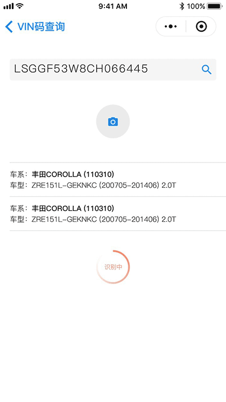Focus the VIN input showing LSGGF53W8CH066445
This screenshot has width=226, height=402.
(113, 69)
